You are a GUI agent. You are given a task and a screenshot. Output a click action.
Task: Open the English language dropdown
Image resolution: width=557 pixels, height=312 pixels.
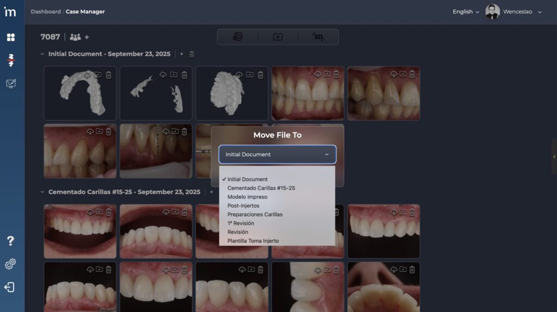click(466, 12)
